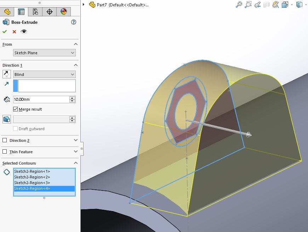Open the Blind end condition dropdown
The image size is (308, 232).
[x=44, y=74]
